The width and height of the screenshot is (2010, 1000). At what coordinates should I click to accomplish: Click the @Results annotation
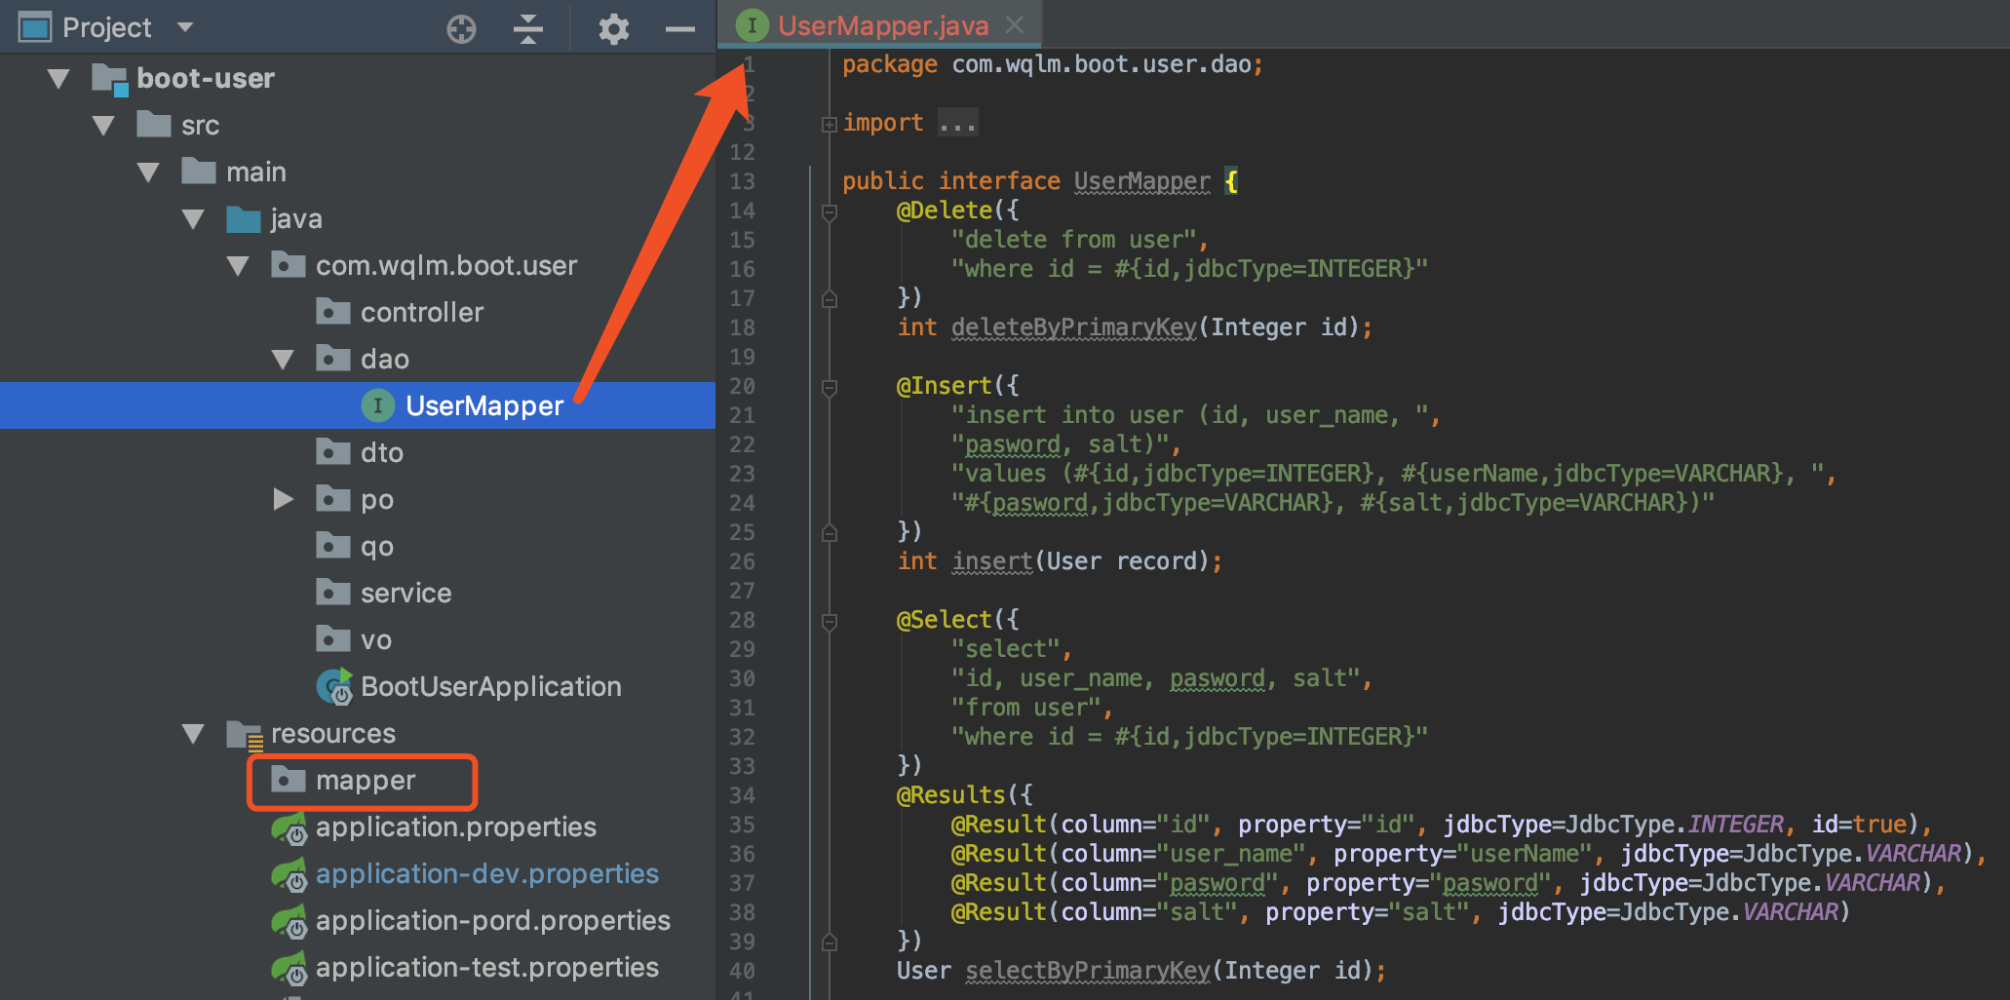[x=950, y=795]
